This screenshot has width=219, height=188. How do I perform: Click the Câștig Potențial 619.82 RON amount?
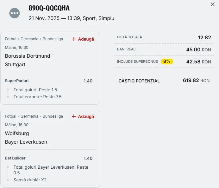(196, 81)
